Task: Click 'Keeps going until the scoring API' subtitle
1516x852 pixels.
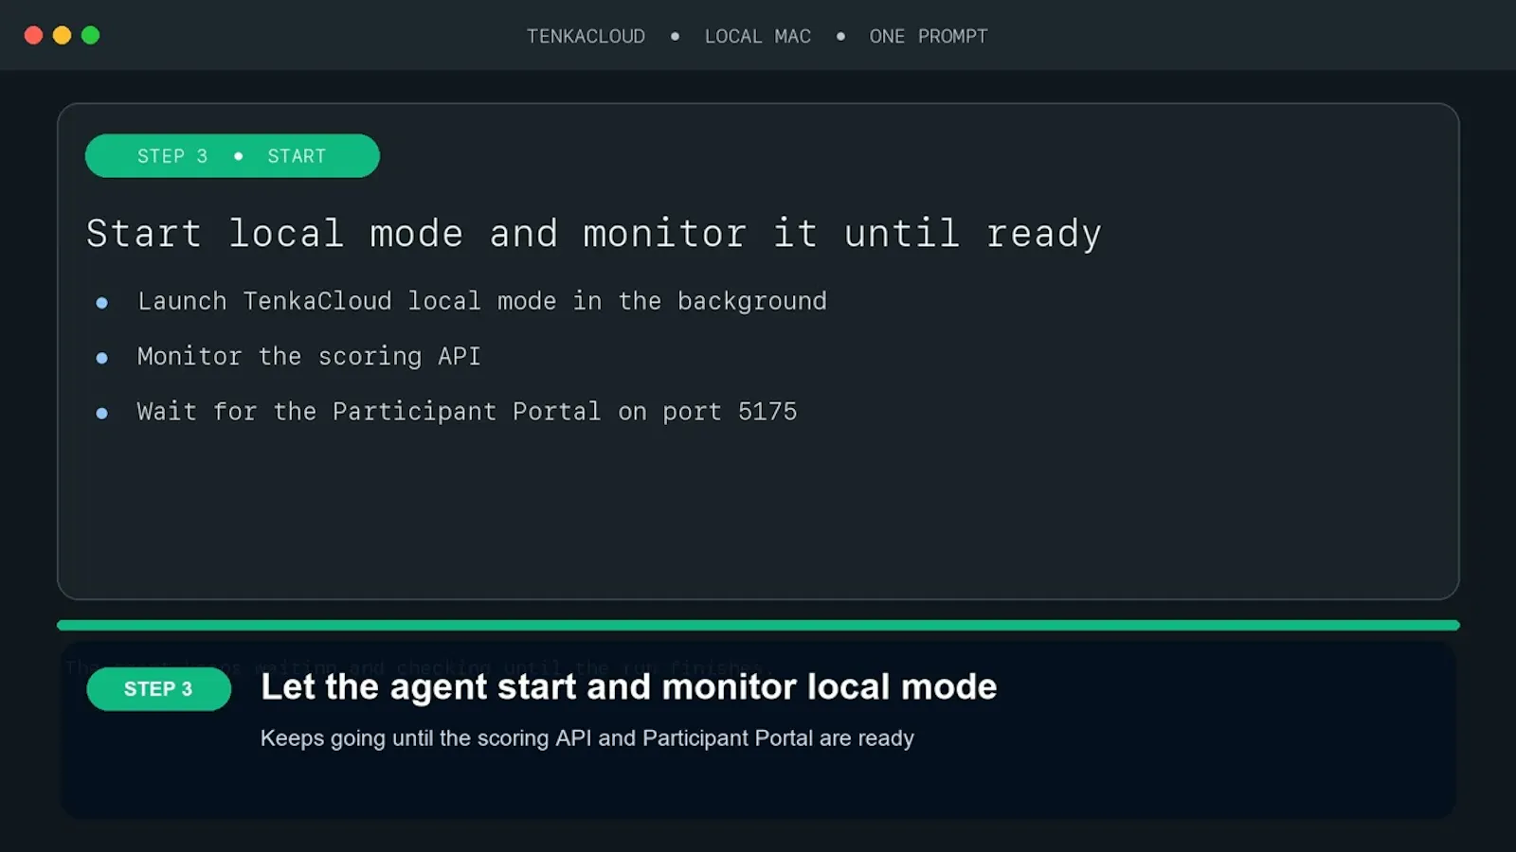Action: pyautogui.click(x=587, y=737)
